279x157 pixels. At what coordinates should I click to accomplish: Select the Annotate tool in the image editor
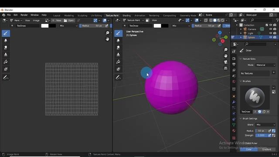point(6,77)
